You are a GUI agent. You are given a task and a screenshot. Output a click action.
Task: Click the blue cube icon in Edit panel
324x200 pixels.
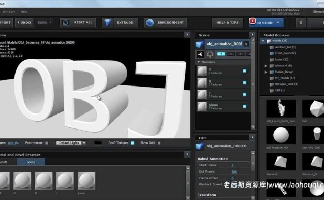[x=200, y=146]
